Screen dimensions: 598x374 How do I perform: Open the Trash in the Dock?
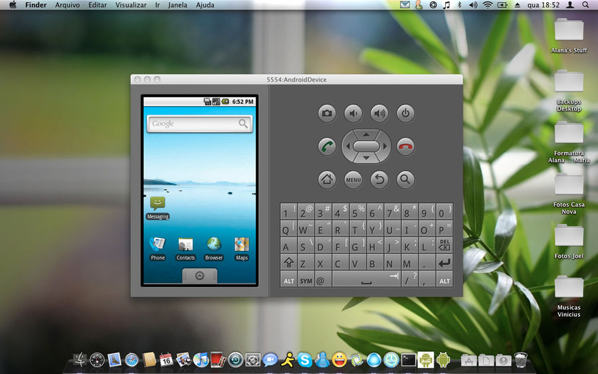pyautogui.click(x=521, y=359)
